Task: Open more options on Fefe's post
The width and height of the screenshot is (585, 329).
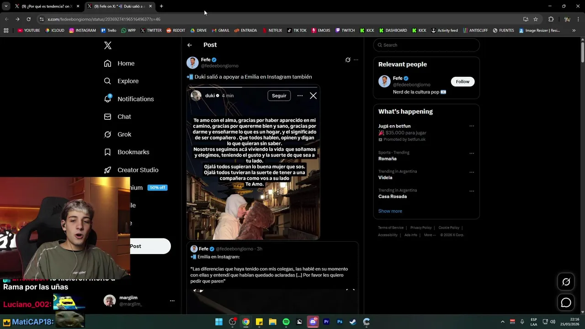Action: [x=356, y=60]
